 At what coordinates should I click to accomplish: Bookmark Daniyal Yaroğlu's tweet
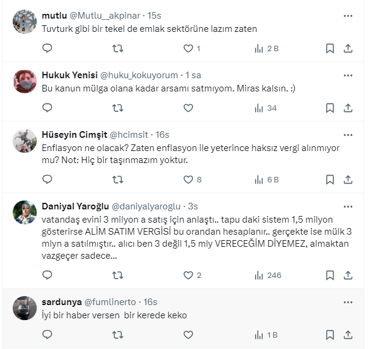click(330, 276)
